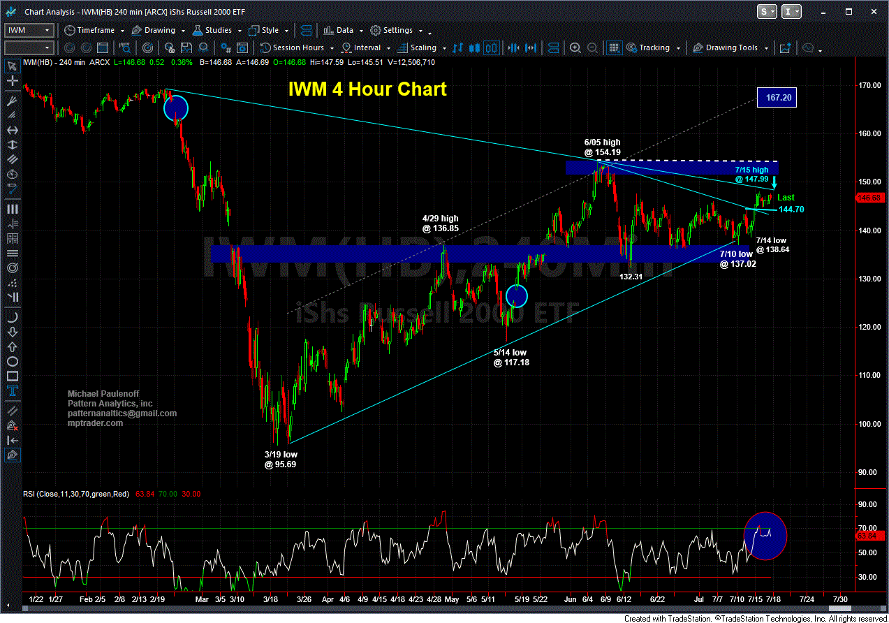This screenshot has width=889, height=623.
Task: Click the IWM 4 Hour Chart title text
Action: click(x=367, y=89)
